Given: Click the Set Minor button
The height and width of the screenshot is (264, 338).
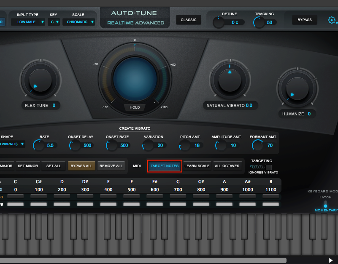Looking at the screenshot, I should [28, 166].
